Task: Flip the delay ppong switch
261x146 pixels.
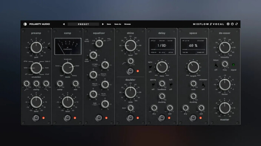Action: (153, 84)
